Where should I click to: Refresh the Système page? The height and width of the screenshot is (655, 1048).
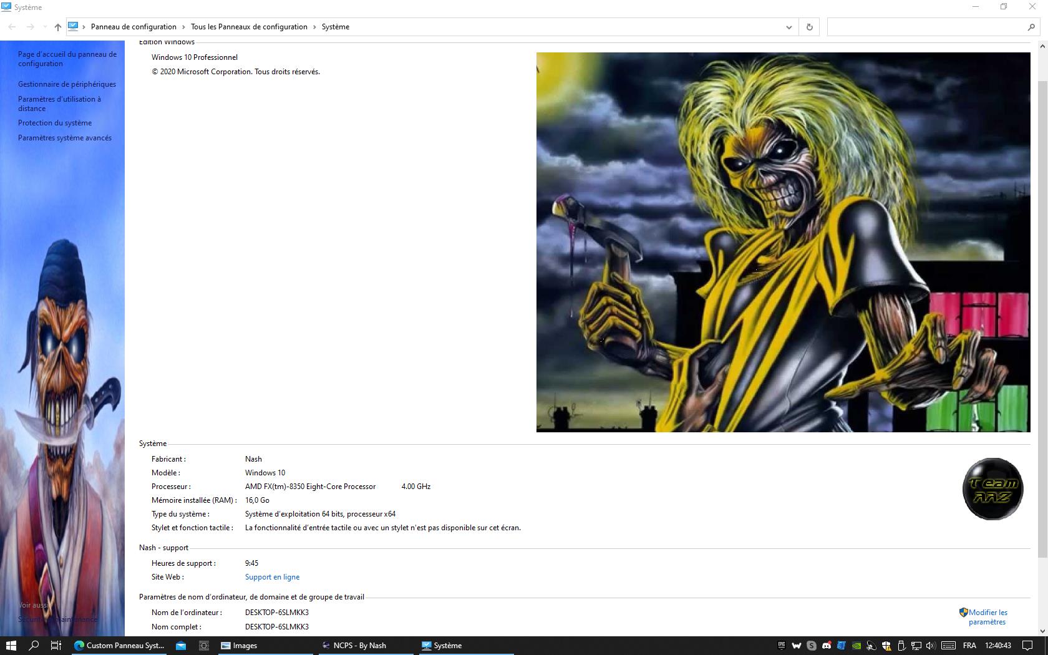(x=809, y=27)
